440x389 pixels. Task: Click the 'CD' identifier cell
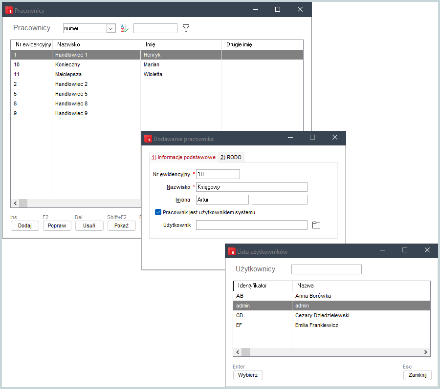[x=263, y=315]
